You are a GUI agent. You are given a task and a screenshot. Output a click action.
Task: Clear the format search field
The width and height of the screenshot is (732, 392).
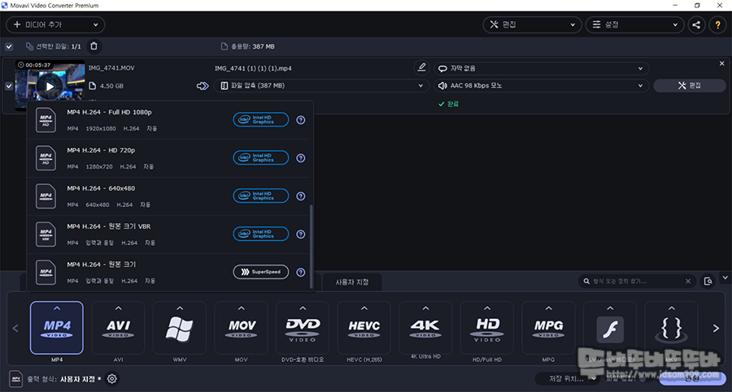coord(688,281)
